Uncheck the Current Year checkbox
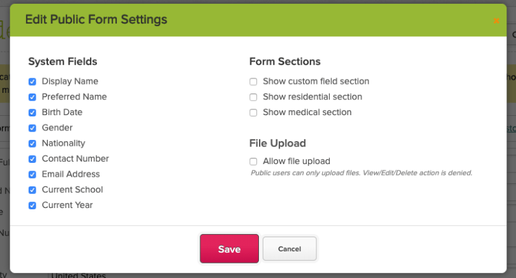Viewport: 516px width, 278px height. point(32,205)
